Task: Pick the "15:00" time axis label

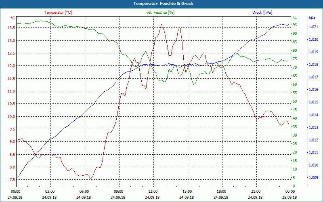Action: pos(187,191)
